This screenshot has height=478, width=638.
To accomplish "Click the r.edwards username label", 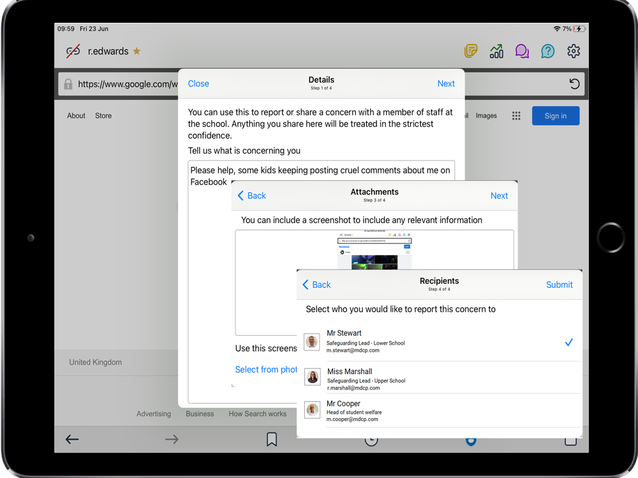I will (x=108, y=51).
